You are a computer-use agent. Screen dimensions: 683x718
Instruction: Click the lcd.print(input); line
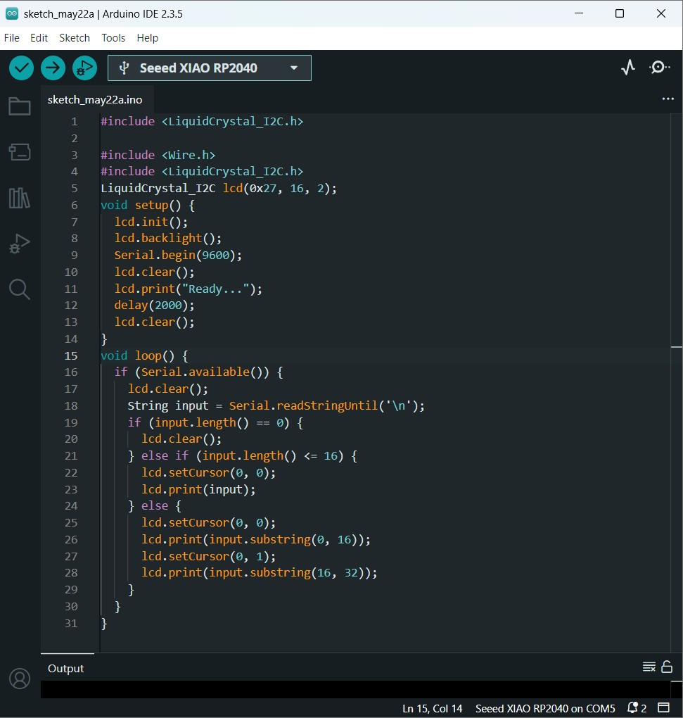click(x=198, y=489)
